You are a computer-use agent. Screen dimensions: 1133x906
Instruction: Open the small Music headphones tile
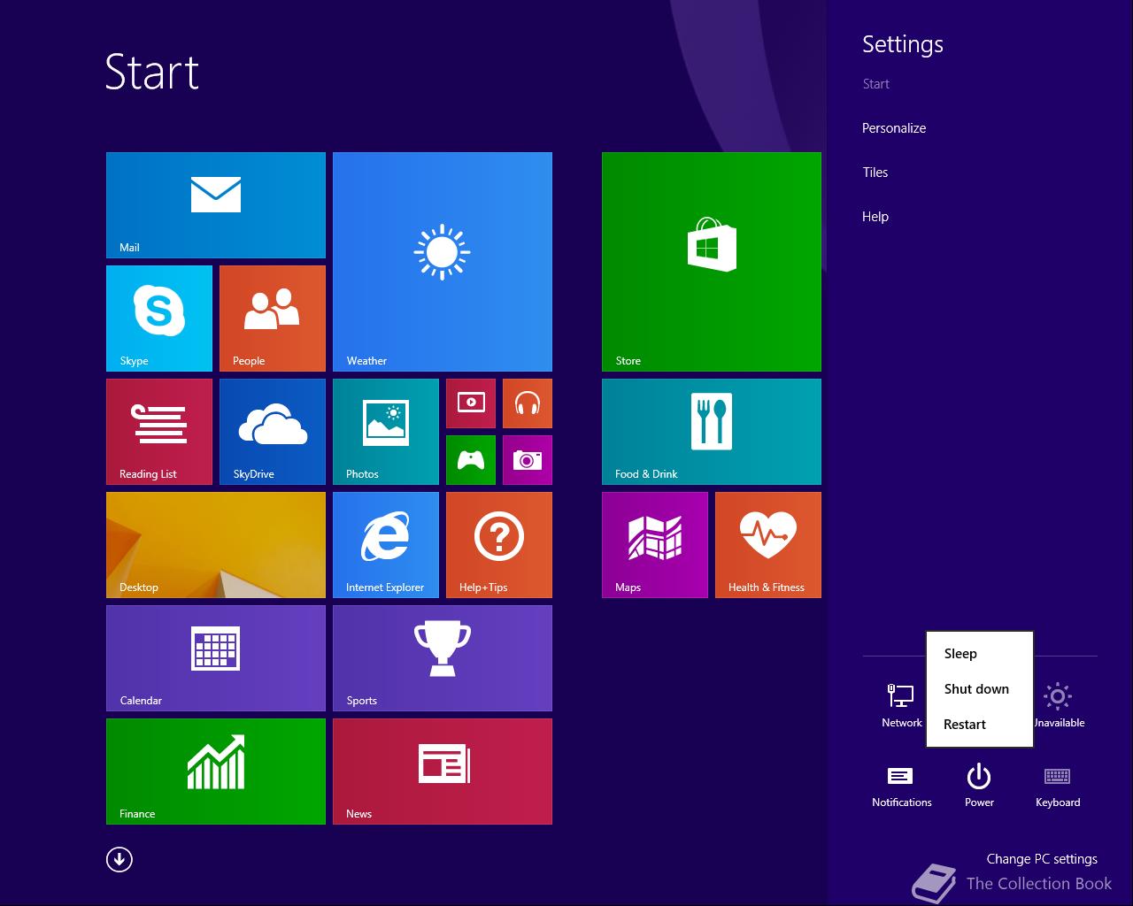coord(528,403)
